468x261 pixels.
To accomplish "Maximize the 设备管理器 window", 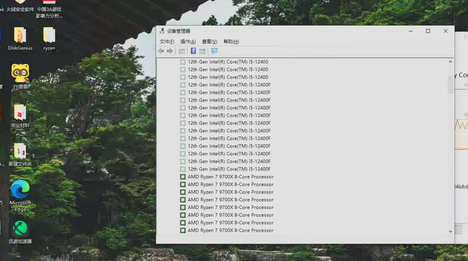I will (x=428, y=31).
